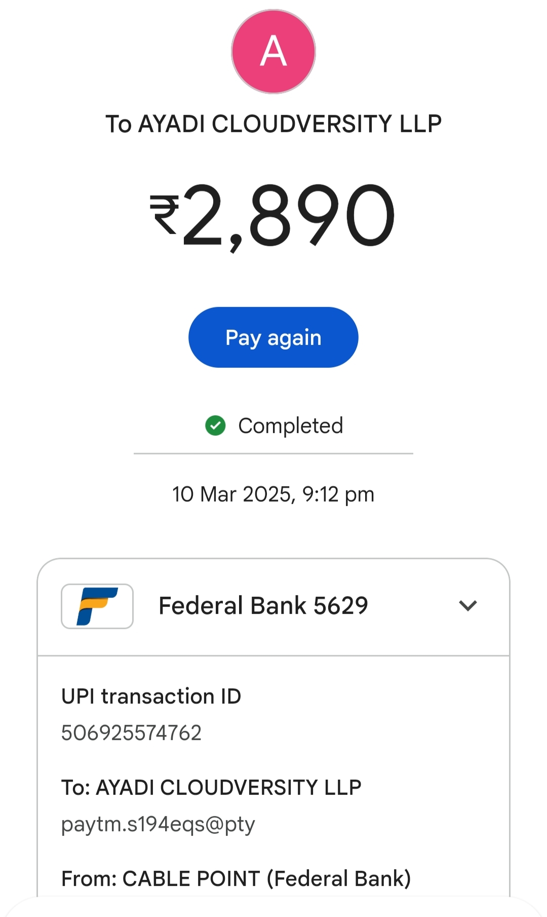Tap the To AYADI CLOUDVERSITY LLP heading
Image resolution: width=547 pixels, height=917 pixels.
[273, 124]
